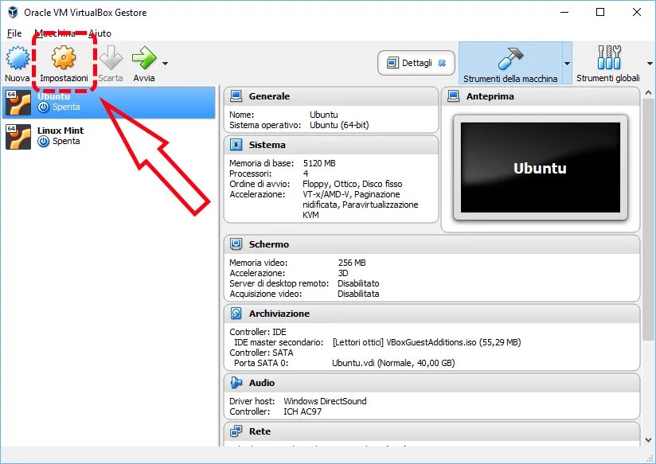Open the File menu

pos(14,33)
